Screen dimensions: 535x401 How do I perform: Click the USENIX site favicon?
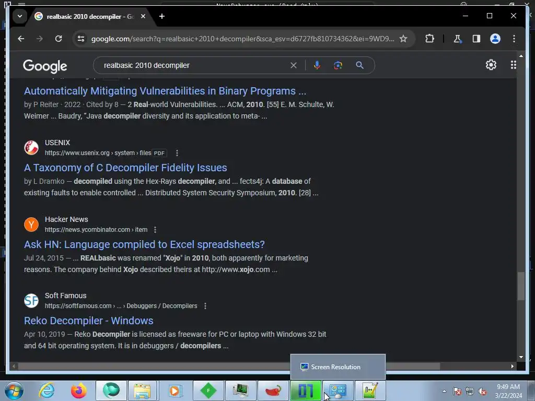[31, 148]
